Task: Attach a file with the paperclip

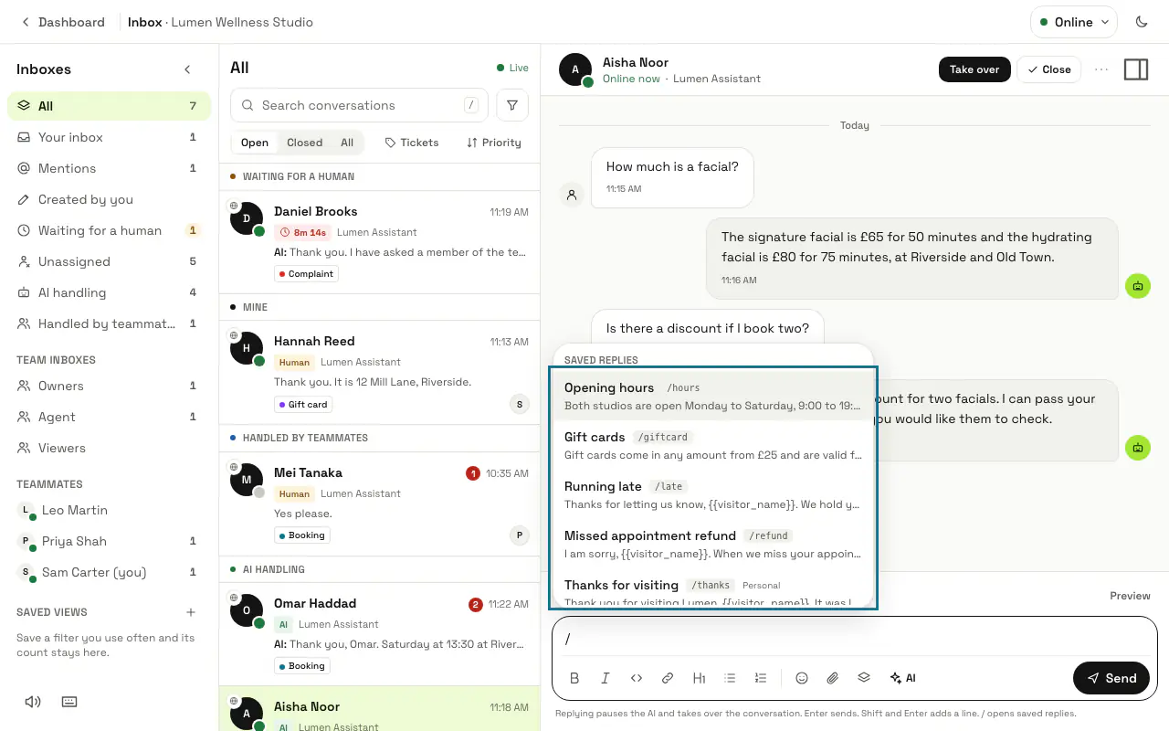Action: (x=833, y=678)
